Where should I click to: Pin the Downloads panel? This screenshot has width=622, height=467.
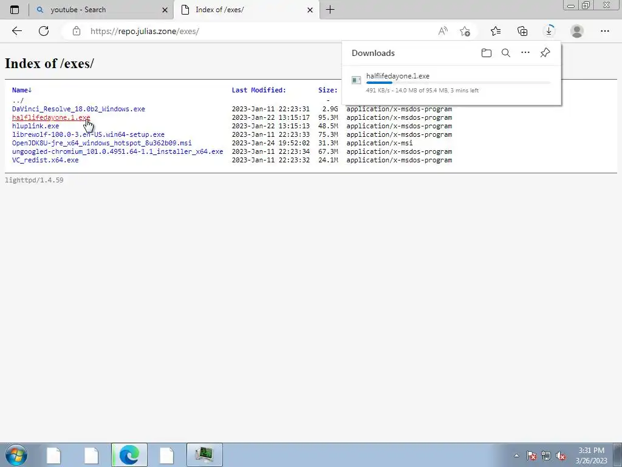tap(545, 53)
